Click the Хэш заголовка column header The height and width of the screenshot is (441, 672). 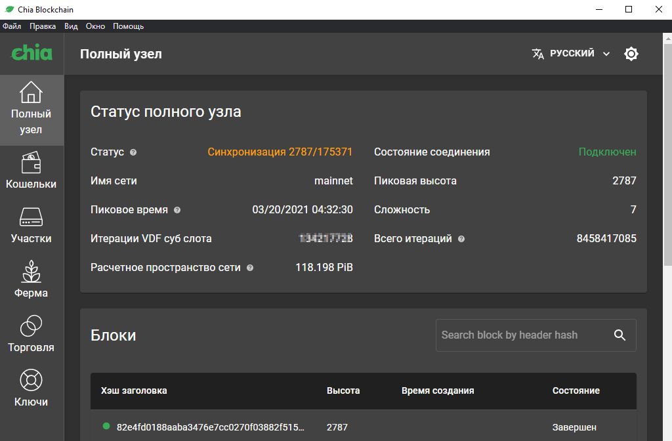[134, 391]
